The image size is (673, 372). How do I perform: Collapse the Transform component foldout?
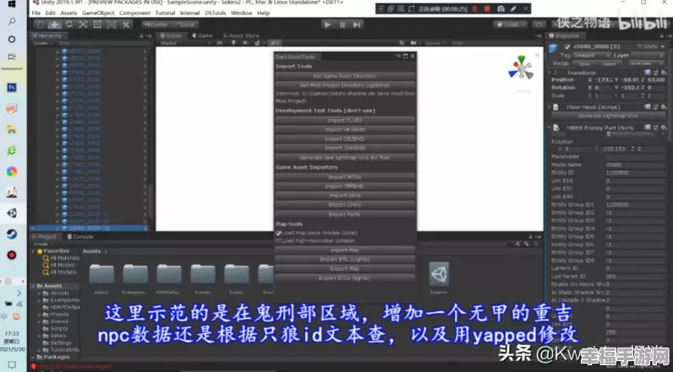550,73
